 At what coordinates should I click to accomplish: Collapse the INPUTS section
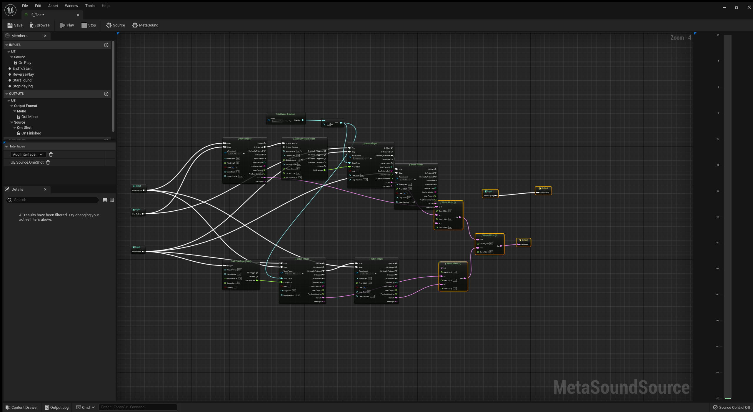(6, 45)
